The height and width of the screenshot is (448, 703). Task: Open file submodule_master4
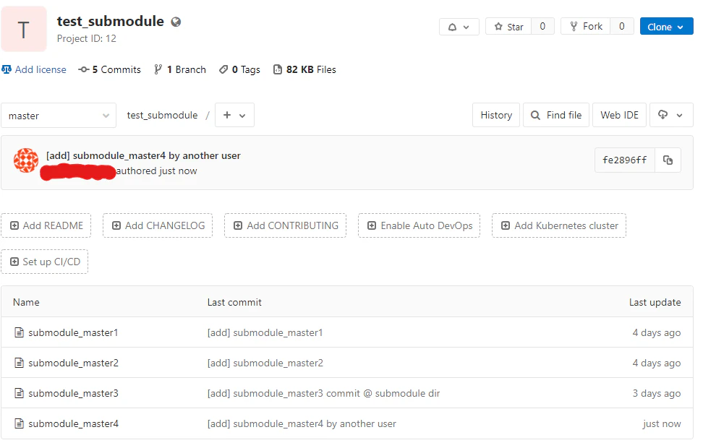pyautogui.click(x=74, y=424)
